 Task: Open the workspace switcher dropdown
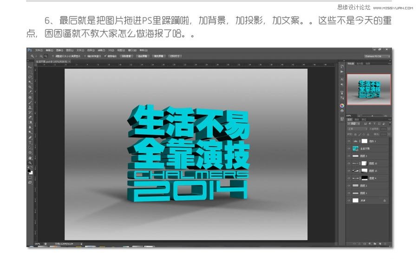click(x=377, y=56)
